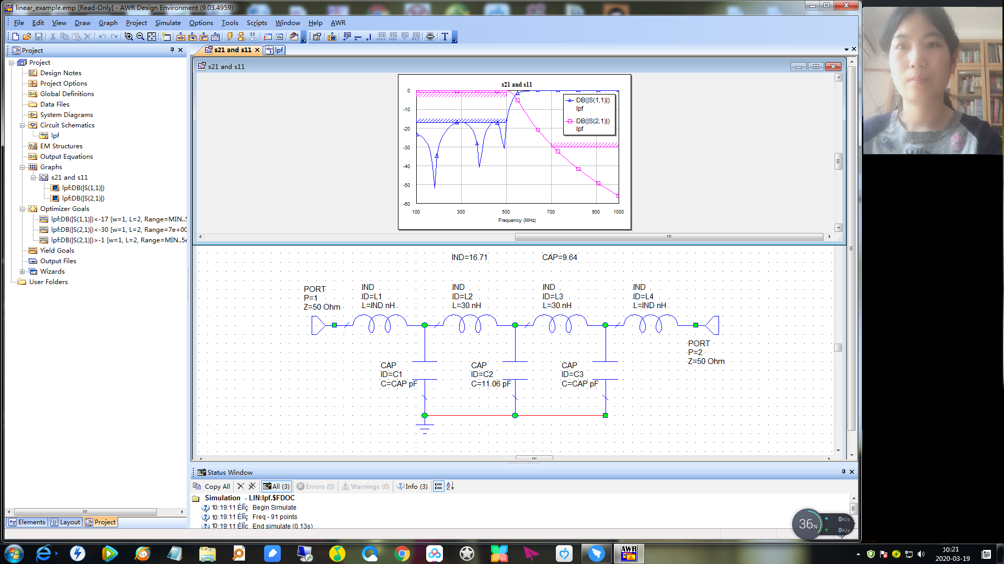1004x564 pixels.
Task: Click the graph window horizontal scrollbar
Action: click(x=669, y=237)
